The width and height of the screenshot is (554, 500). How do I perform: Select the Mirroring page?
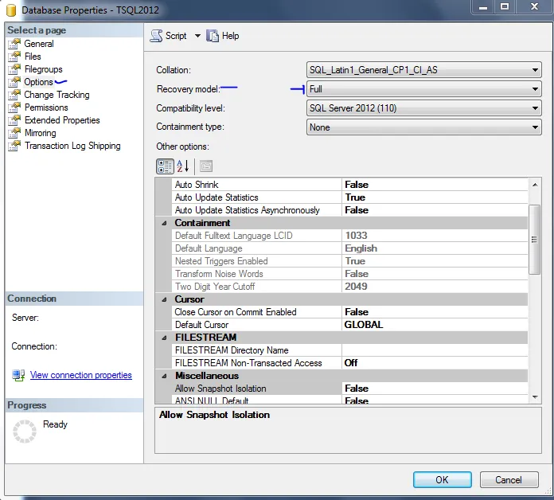tap(41, 133)
